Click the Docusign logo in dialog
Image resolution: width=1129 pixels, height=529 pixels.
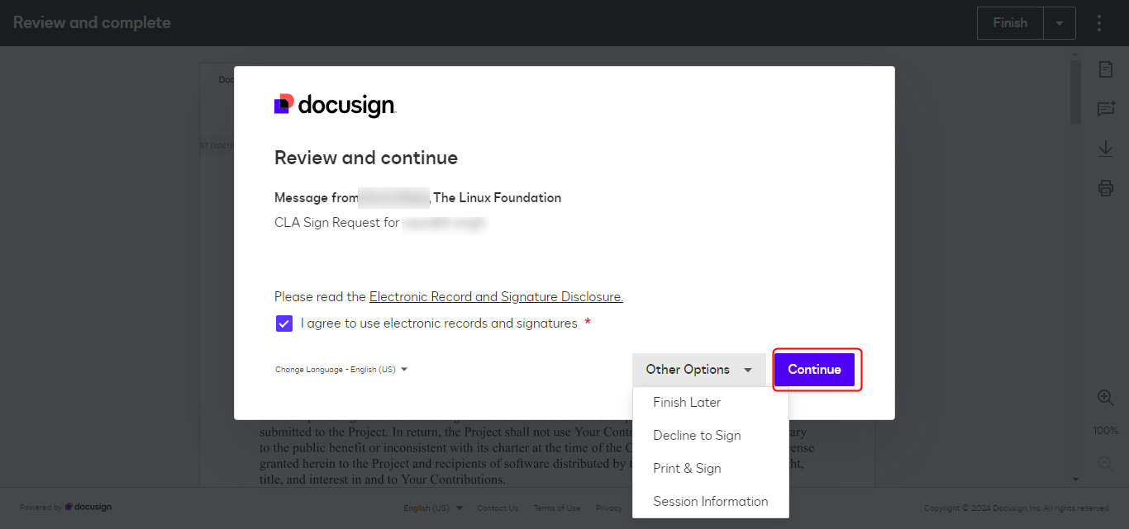point(335,105)
